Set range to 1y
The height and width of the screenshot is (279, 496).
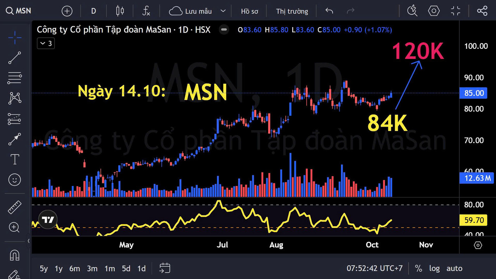[59, 268]
